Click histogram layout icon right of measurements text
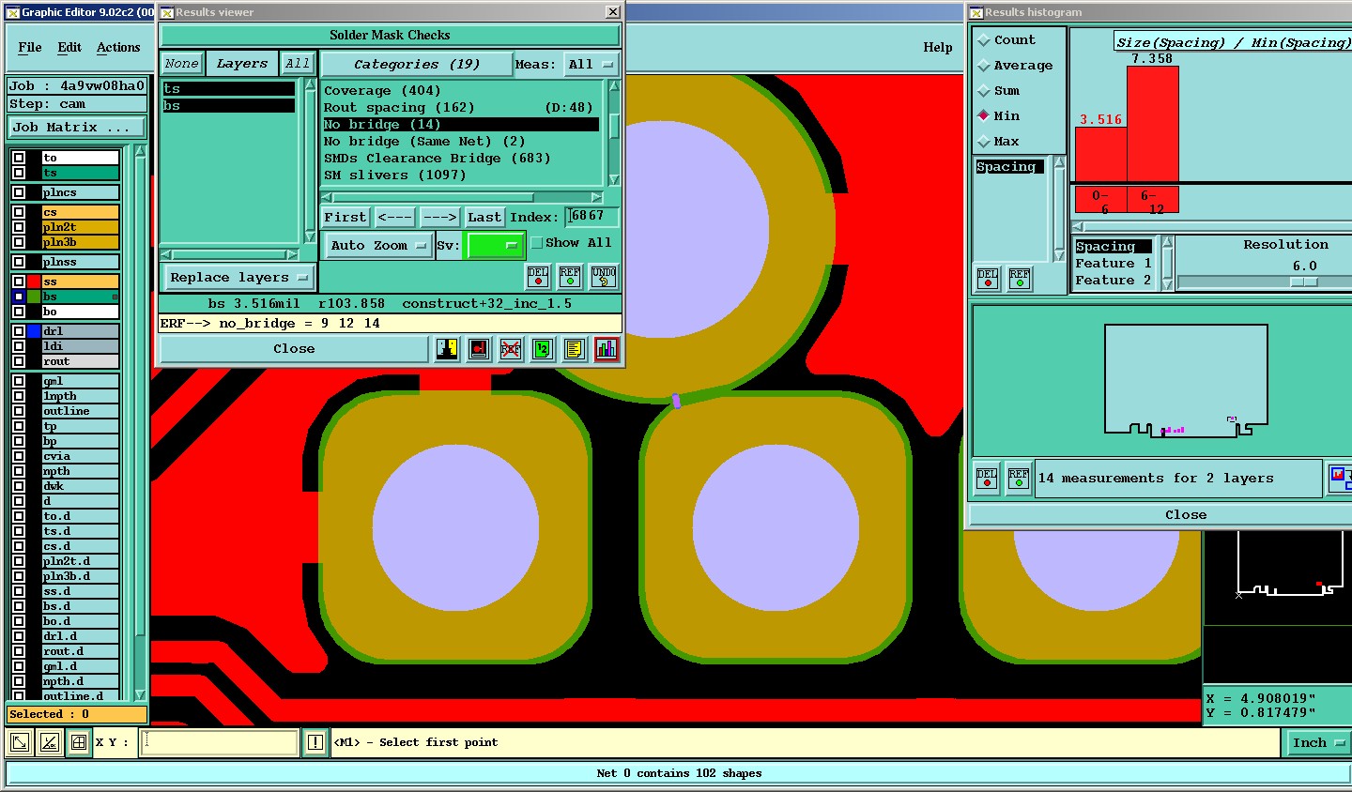The height and width of the screenshot is (792, 1352). point(1340,479)
